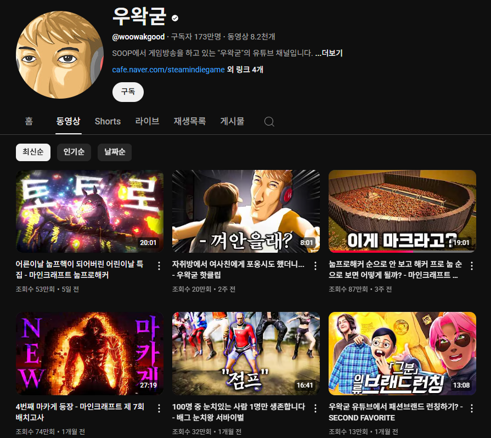Image resolution: width=491 pixels, height=438 pixels.
Task: Switch to the 동영상 tab
Action: pyautogui.click(x=68, y=121)
